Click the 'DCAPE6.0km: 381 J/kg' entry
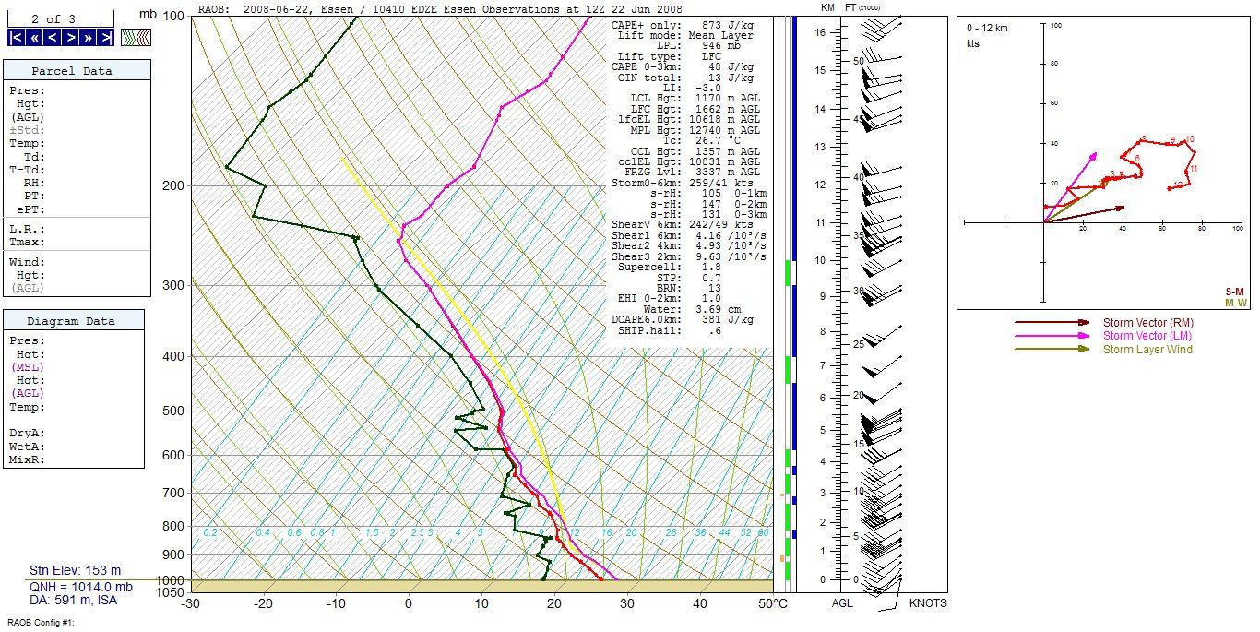 click(x=683, y=319)
